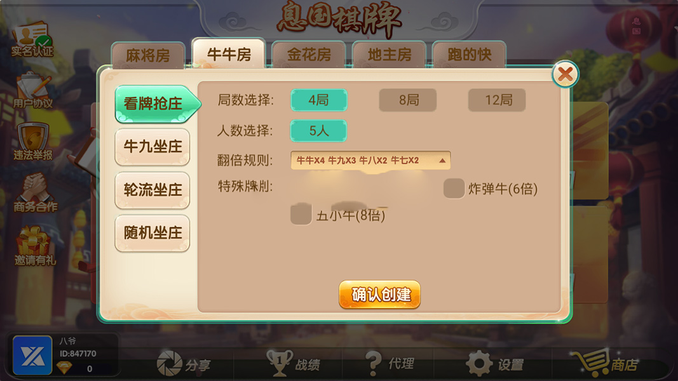Open the 邀请有礼 gift box icon
This screenshot has width=678, height=381.
coord(34,245)
